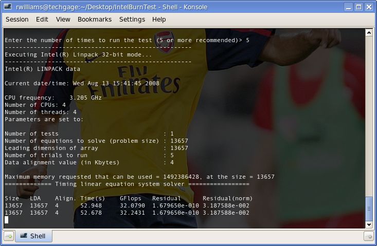377x246 pixels.
Task: Open the Help menu
Action: click(x=159, y=20)
